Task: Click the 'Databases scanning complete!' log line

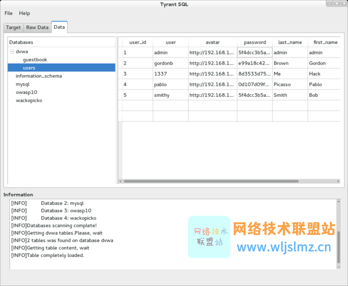Action: coord(54,225)
